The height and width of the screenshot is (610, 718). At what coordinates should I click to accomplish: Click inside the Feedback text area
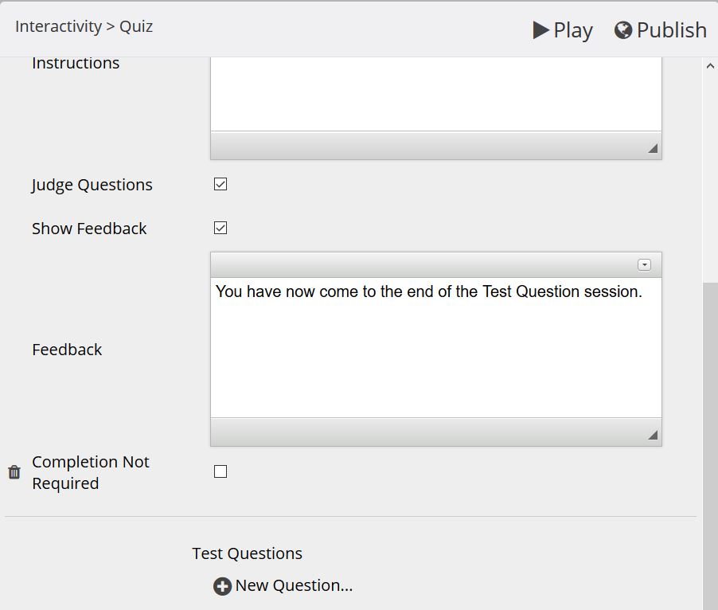pos(436,347)
